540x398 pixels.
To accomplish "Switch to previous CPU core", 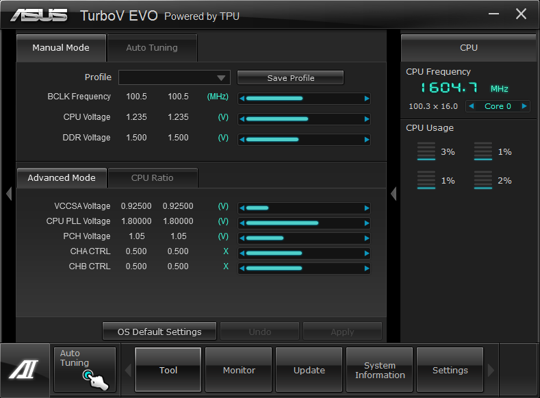I will pos(472,106).
